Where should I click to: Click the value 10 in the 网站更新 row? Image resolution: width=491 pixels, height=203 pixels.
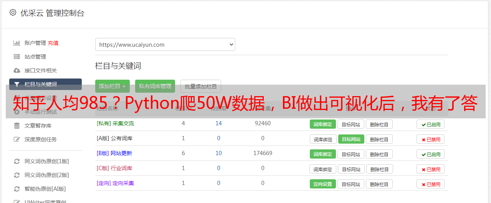point(218,153)
